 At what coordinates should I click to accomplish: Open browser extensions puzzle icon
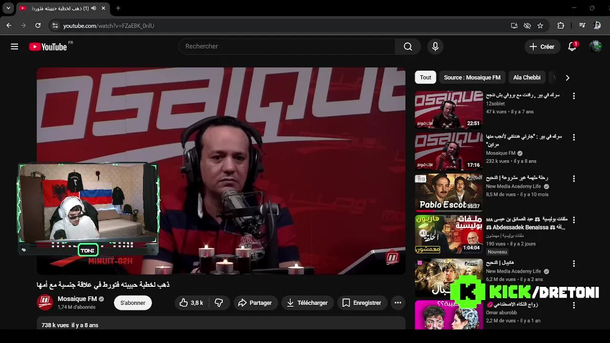pyautogui.click(x=561, y=26)
